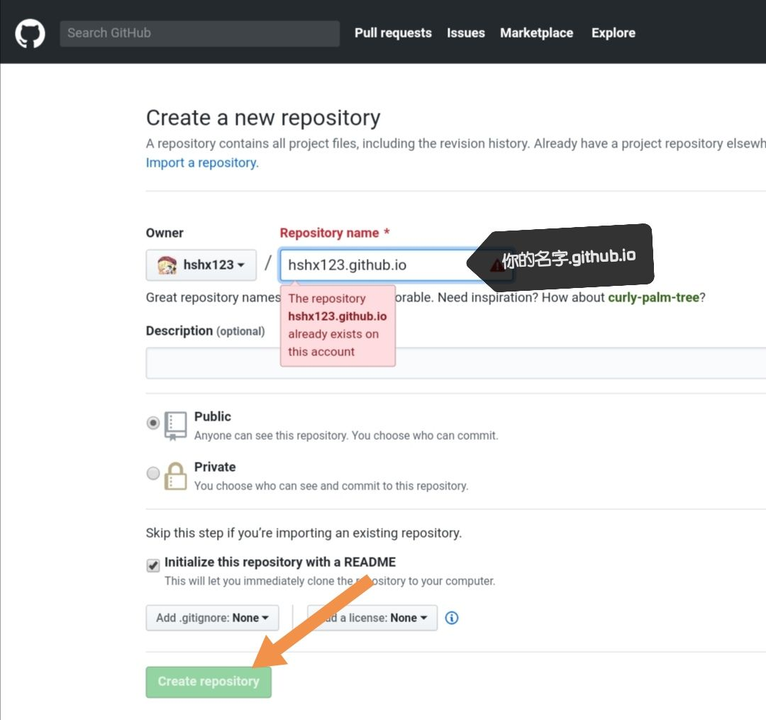Toggle Initialize this repository with a README

[x=153, y=565]
